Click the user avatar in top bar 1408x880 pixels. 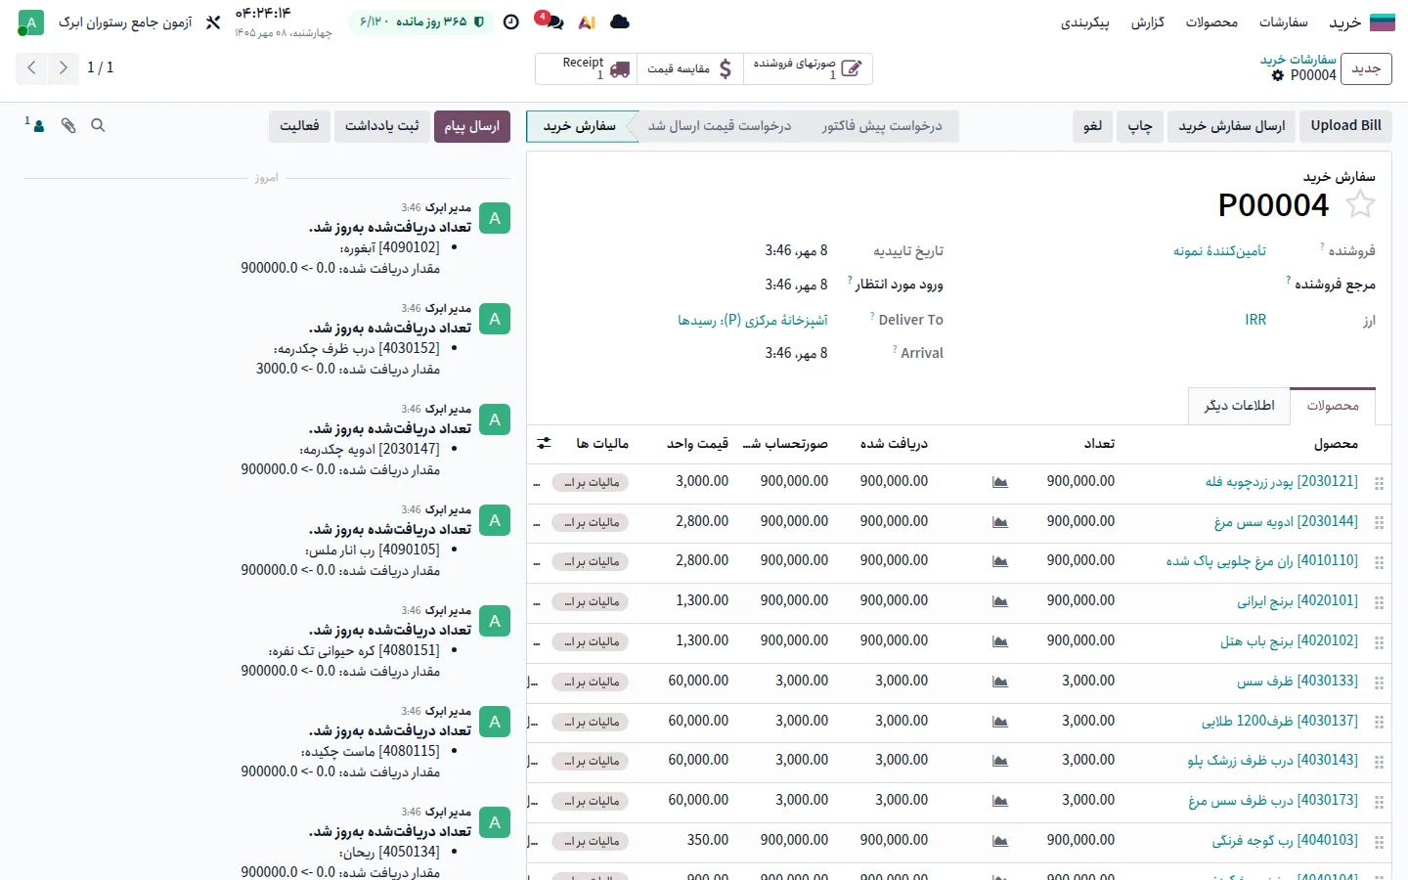tap(31, 22)
